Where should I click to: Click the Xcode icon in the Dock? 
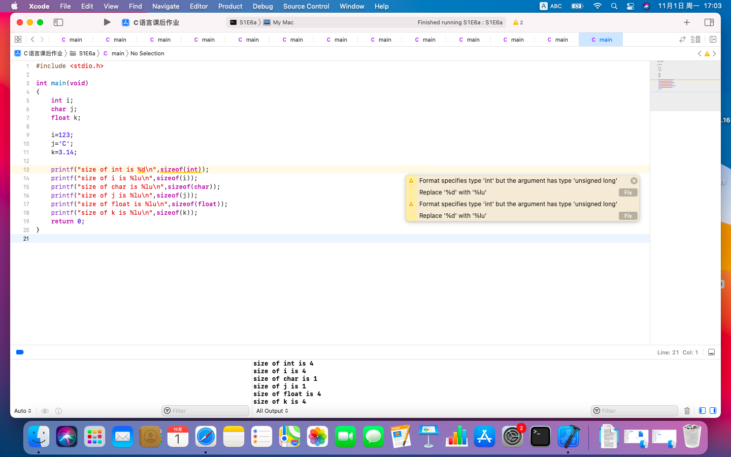point(568,437)
